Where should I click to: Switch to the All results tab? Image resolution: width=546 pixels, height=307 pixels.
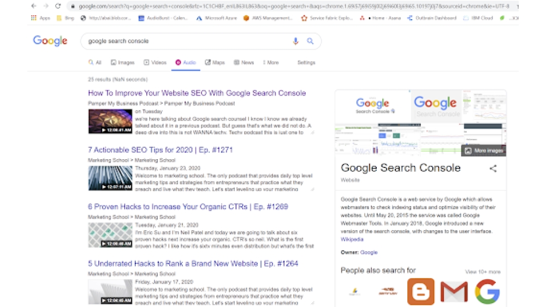click(x=94, y=63)
